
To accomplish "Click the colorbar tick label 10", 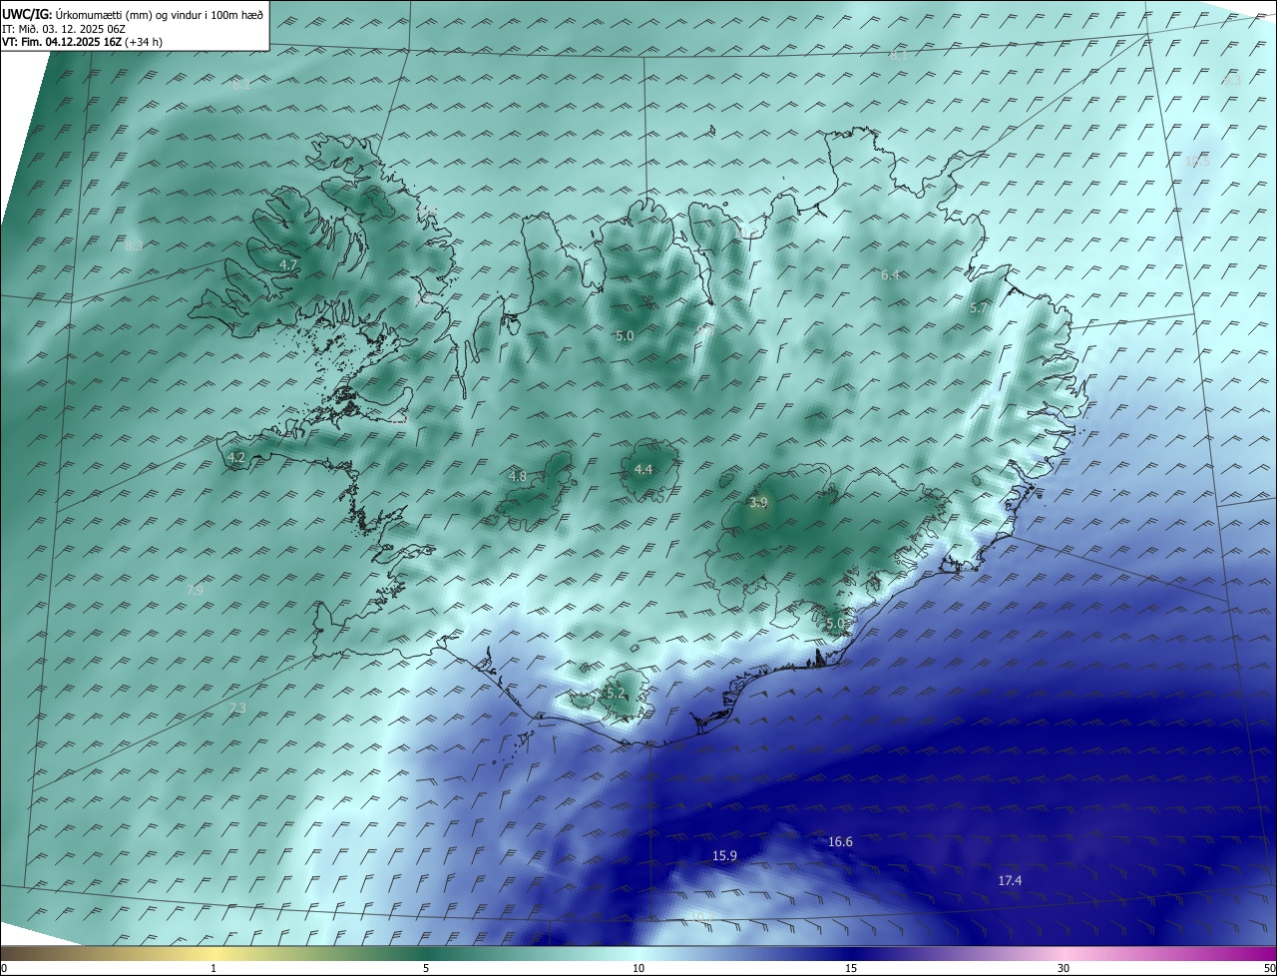I will pyautogui.click(x=638, y=968).
